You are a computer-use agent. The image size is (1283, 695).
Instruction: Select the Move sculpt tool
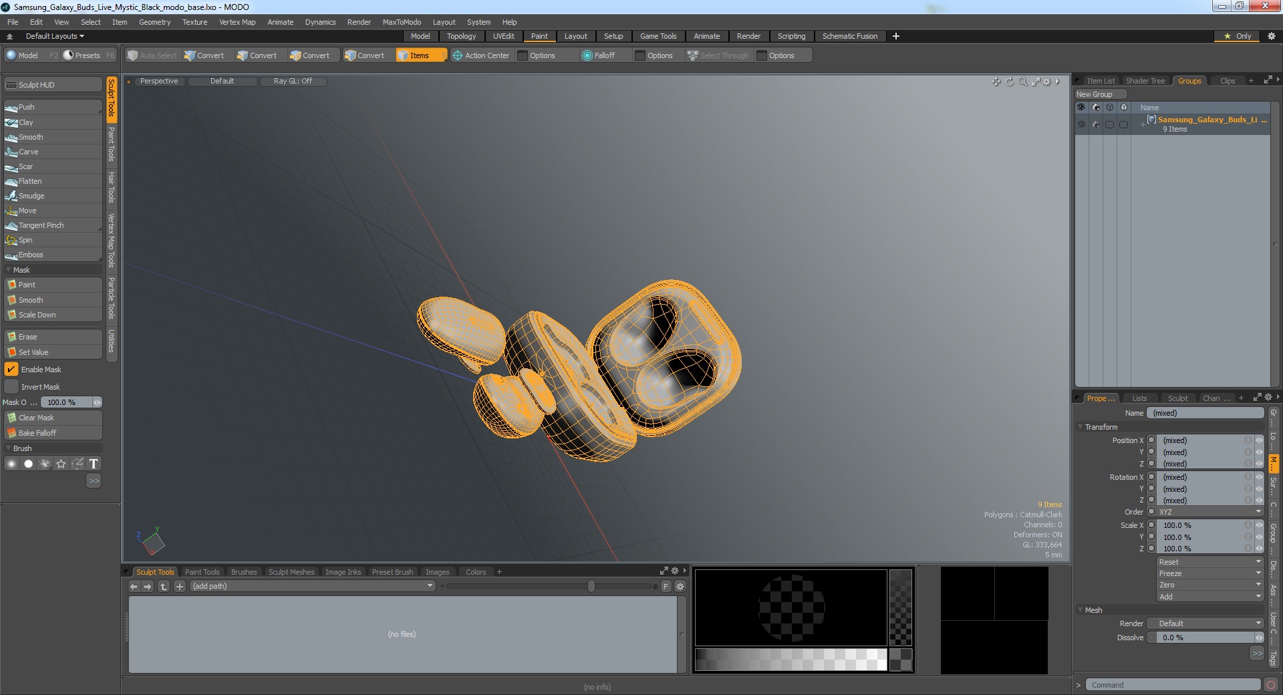pyautogui.click(x=53, y=211)
